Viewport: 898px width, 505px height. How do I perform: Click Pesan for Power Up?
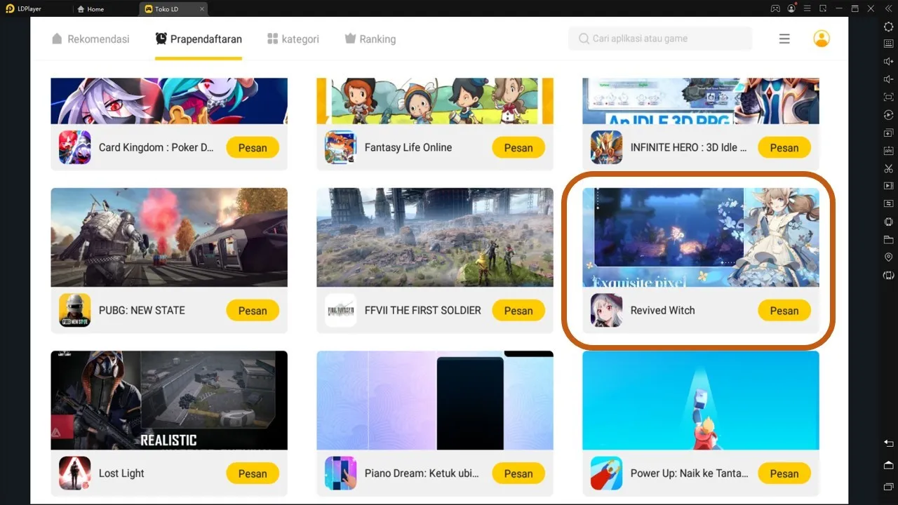point(784,473)
